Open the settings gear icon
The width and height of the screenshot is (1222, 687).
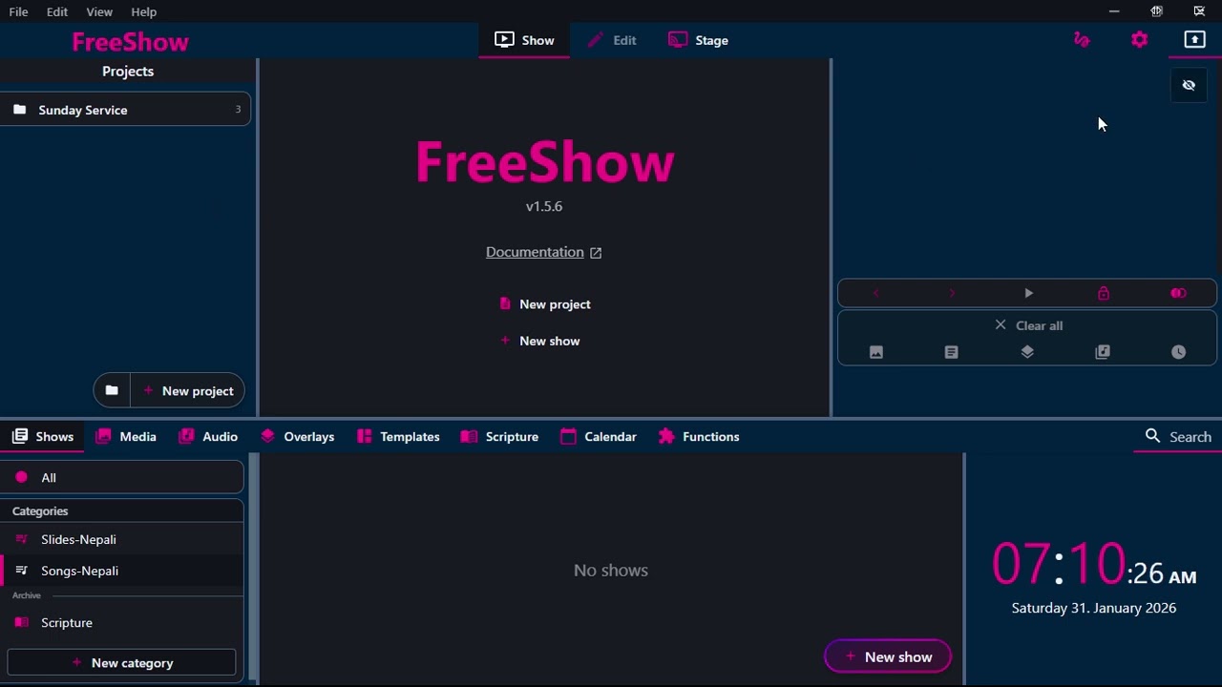1139,40
